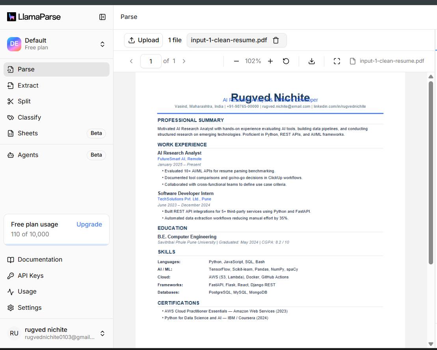Screen dimensions: 437x350
Task: Enter fullscreen with the expand icon
Action: coord(337,61)
